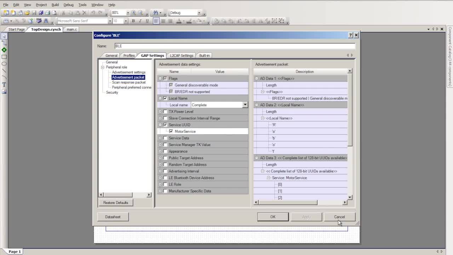Image resolution: width=453 pixels, height=255 pixels.
Task: Enable the TX Power Level checkbox
Action: point(165,112)
